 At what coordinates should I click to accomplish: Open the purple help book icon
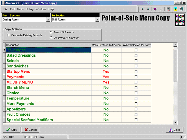tap(155, 9)
